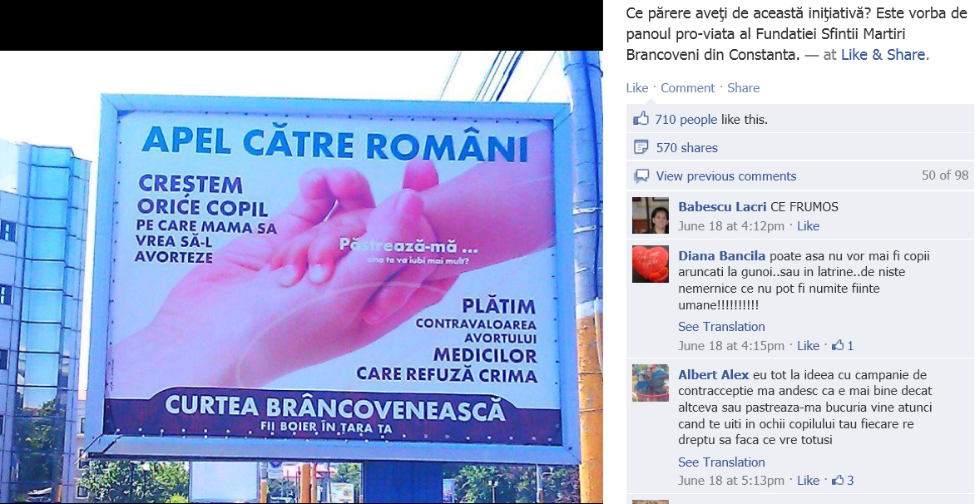This screenshot has height=504, width=975.
Task: Click the thumbs-up icon beside 710 people
Action: [641, 119]
